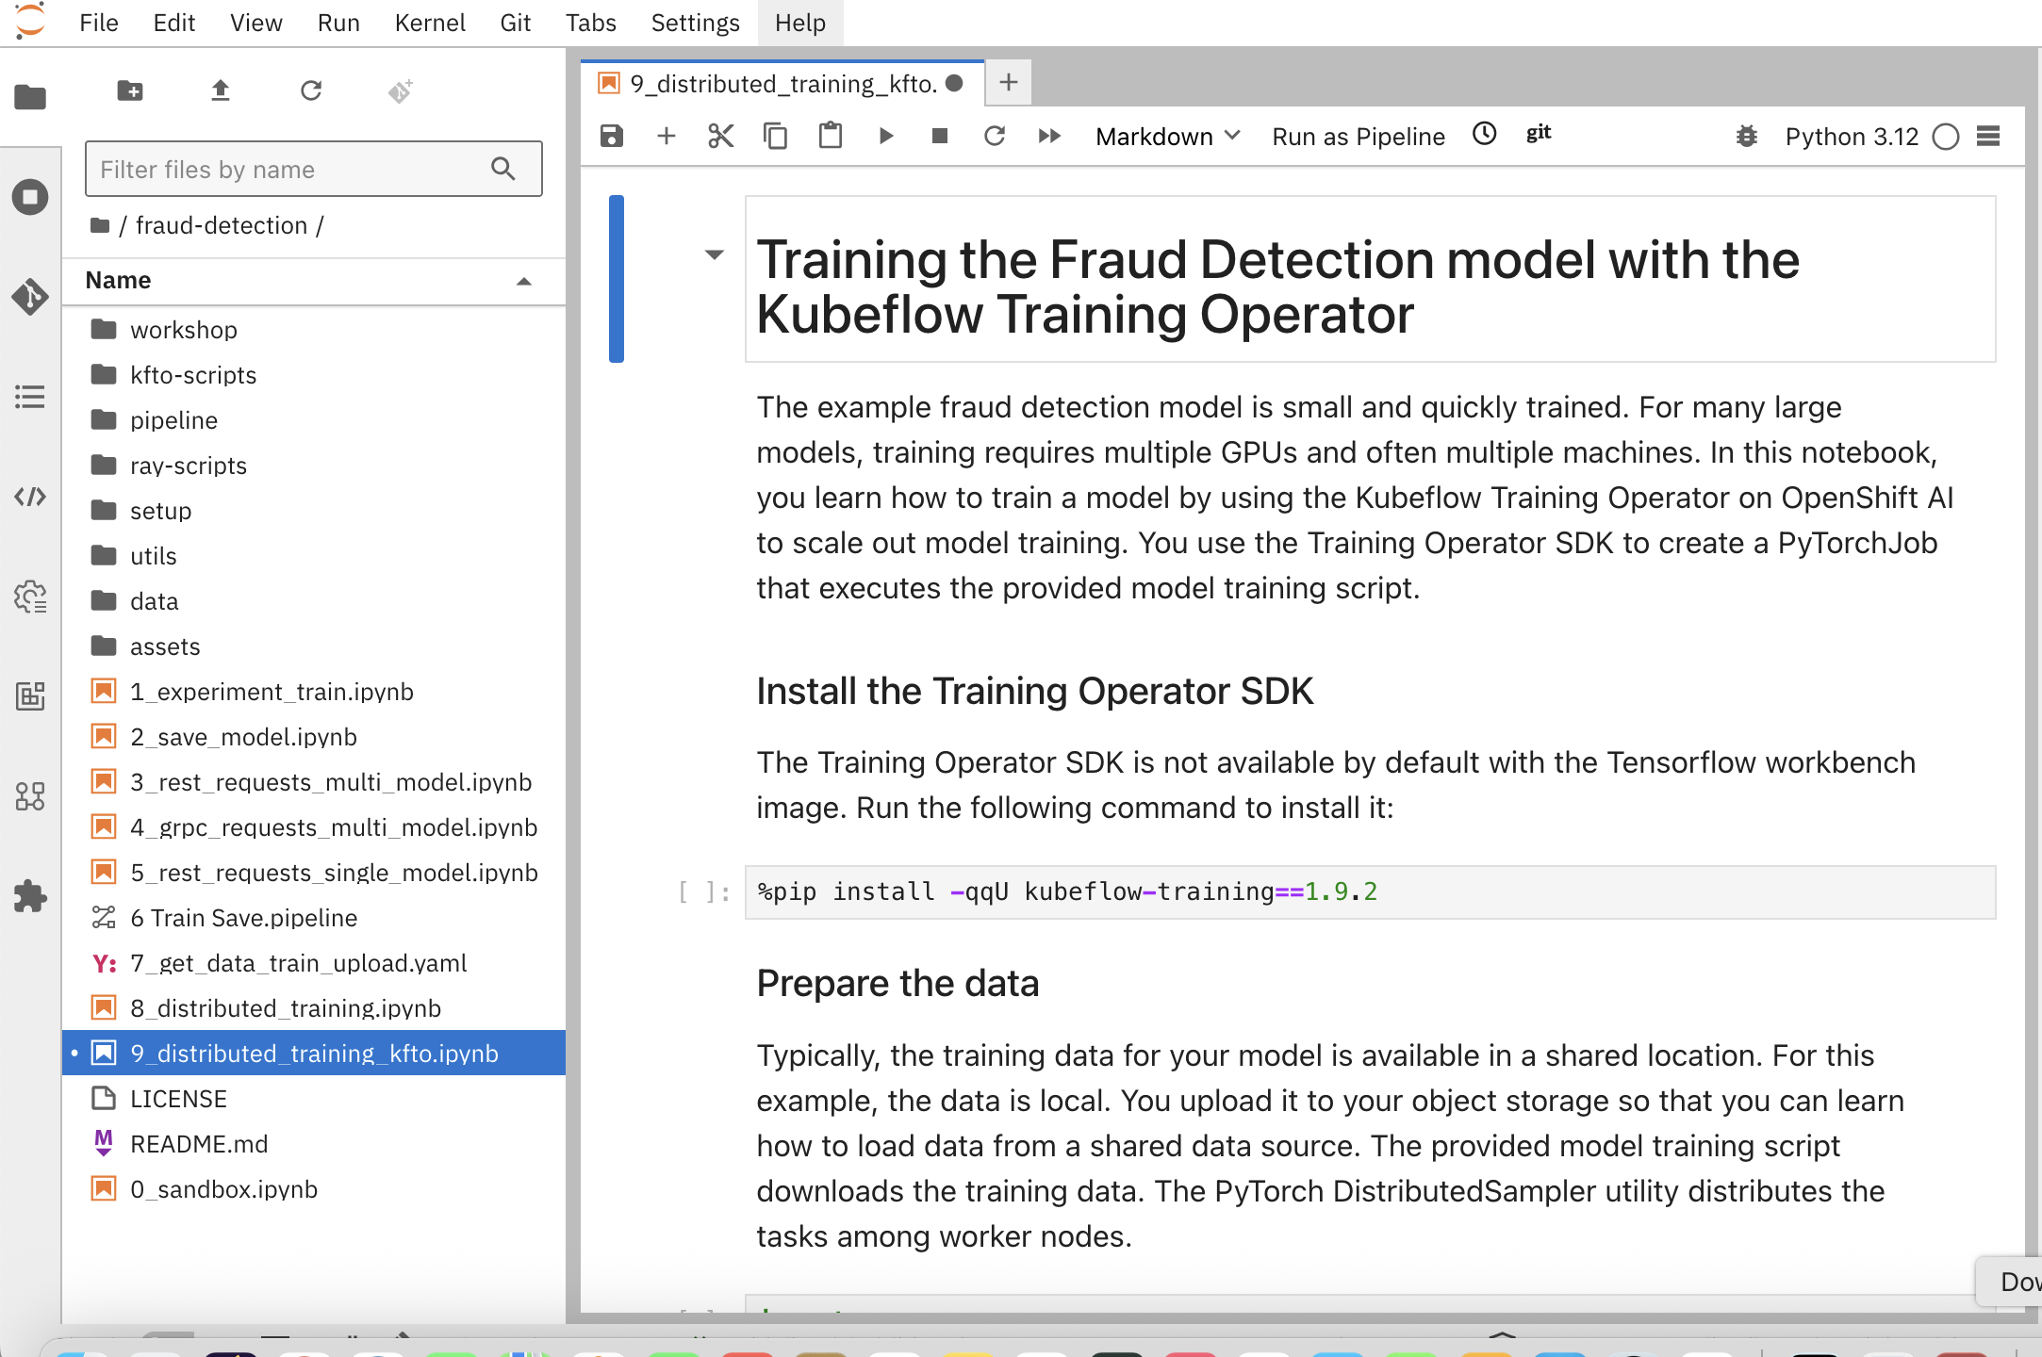This screenshot has width=2042, height=1357.
Task: Paste cell from clipboard
Action: click(x=831, y=137)
